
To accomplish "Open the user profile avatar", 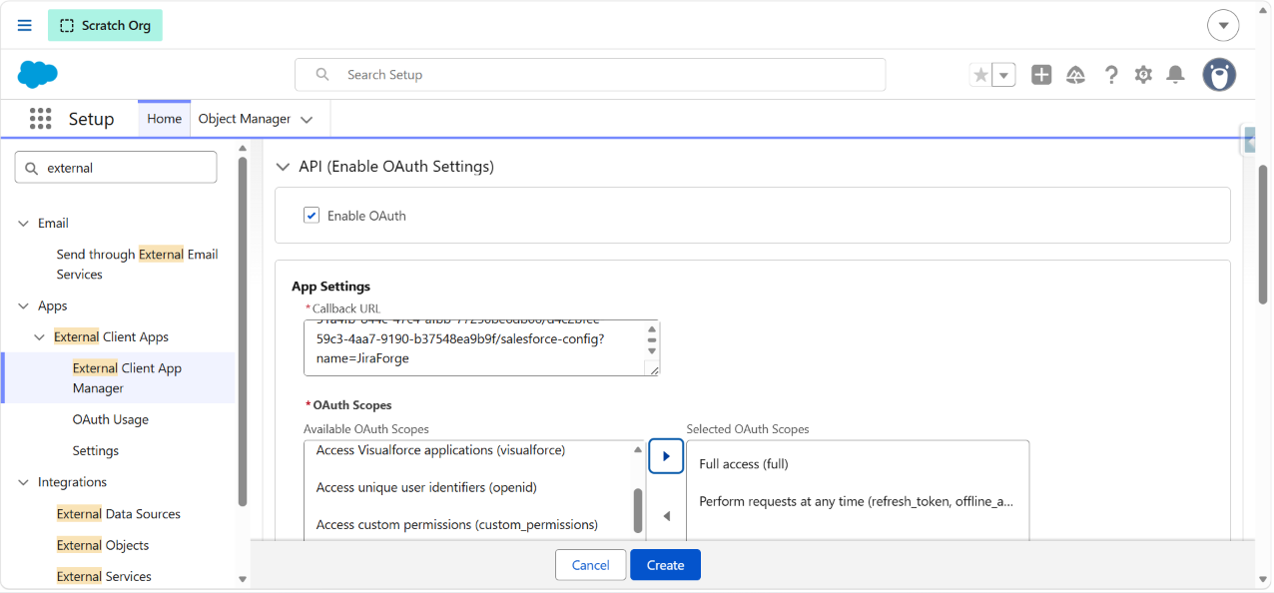I will point(1219,75).
